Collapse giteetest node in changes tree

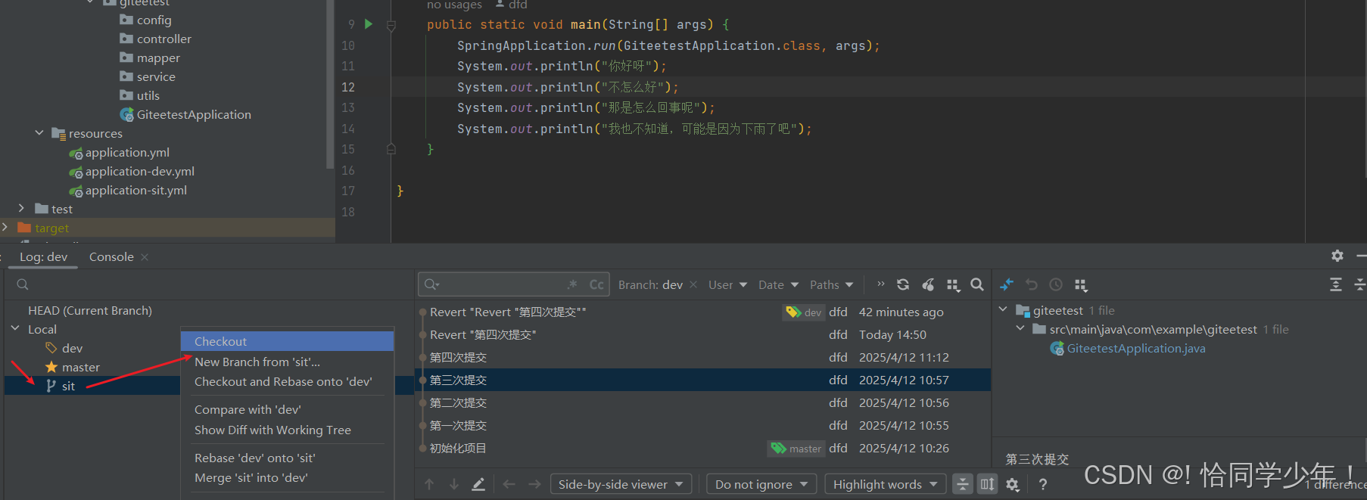click(x=1003, y=309)
